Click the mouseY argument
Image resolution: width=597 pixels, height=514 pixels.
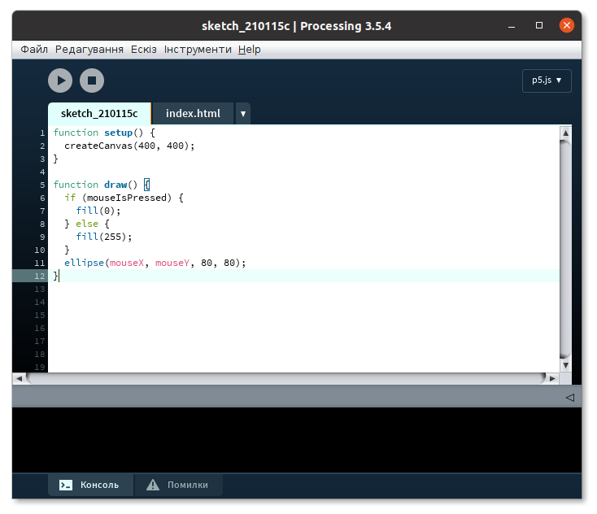pos(172,263)
